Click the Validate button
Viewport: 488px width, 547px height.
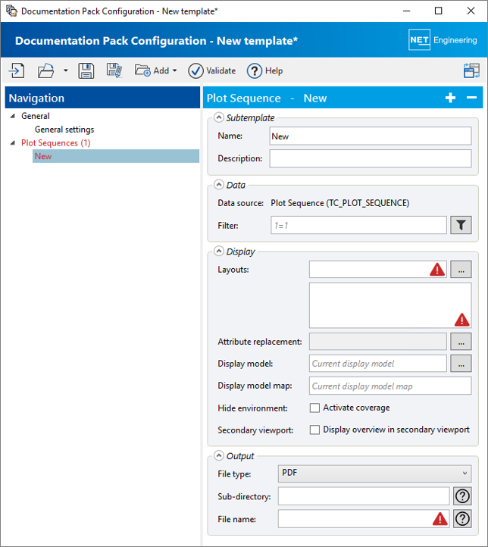tap(211, 70)
